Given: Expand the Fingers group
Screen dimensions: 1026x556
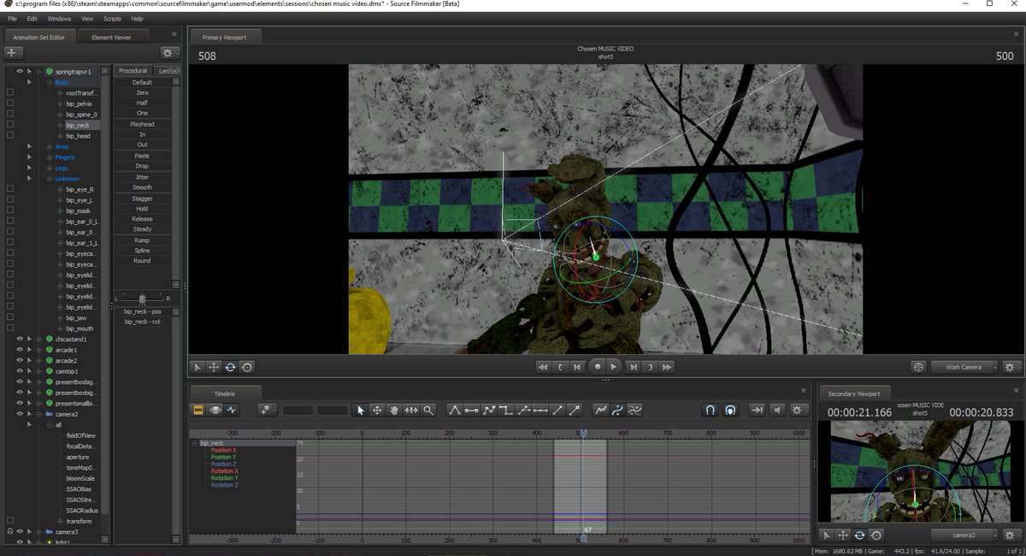Looking at the screenshot, I should point(50,157).
